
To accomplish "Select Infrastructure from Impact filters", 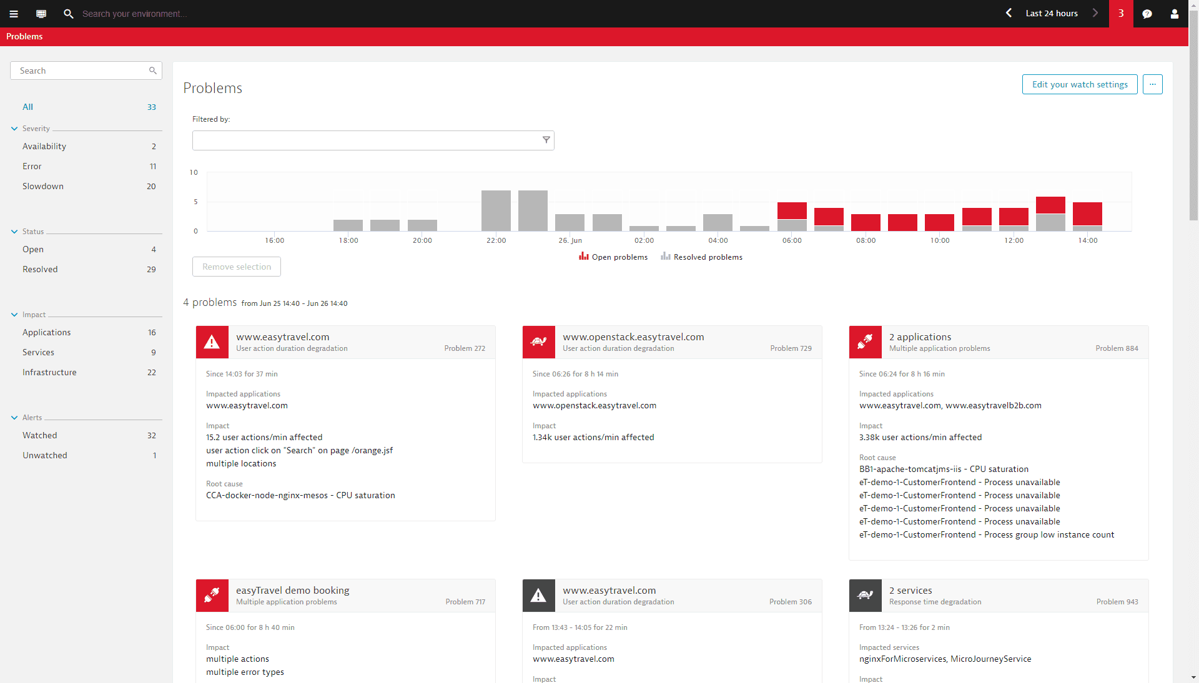I will (x=50, y=372).
